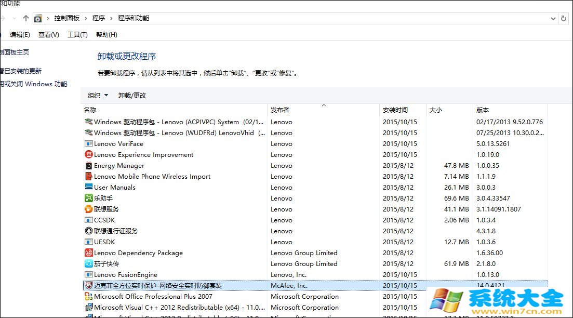Click the Energy Manager icon

coord(88,166)
